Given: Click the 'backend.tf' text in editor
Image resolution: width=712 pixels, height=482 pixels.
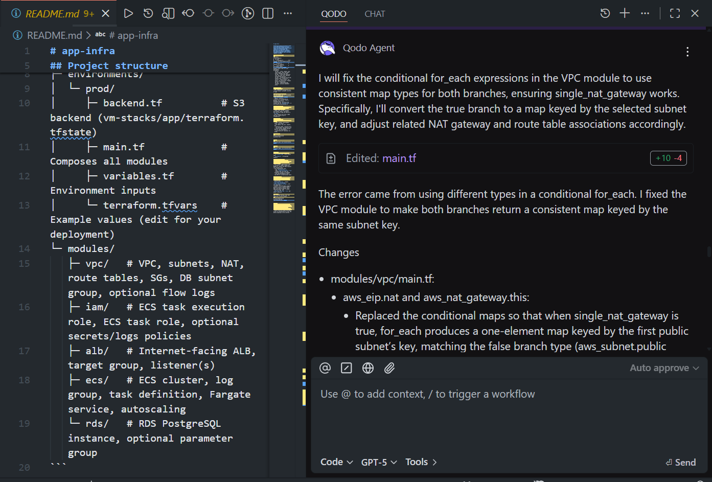Looking at the screenshot, I should tap(132, 103).
